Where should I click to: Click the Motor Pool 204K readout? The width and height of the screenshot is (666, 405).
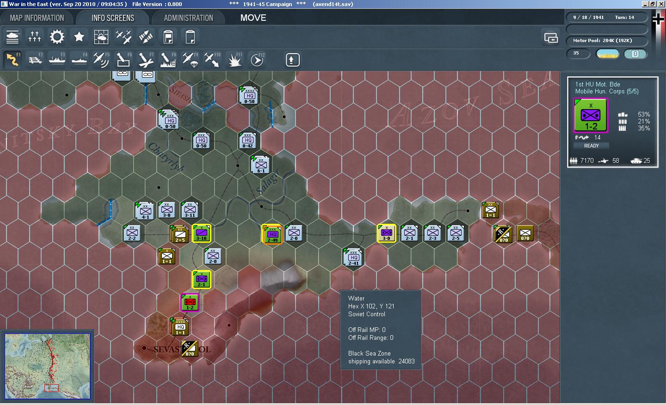606,41
